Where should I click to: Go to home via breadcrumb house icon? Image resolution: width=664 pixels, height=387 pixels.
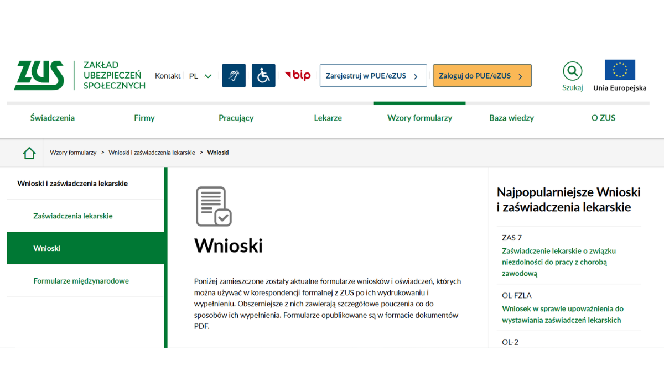[29, 153]
